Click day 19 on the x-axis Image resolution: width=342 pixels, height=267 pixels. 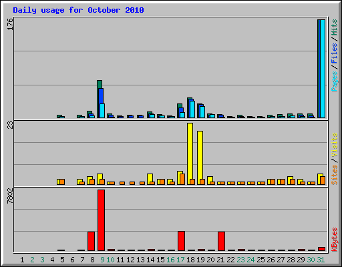pyautogui.click(x=200, y=260)
